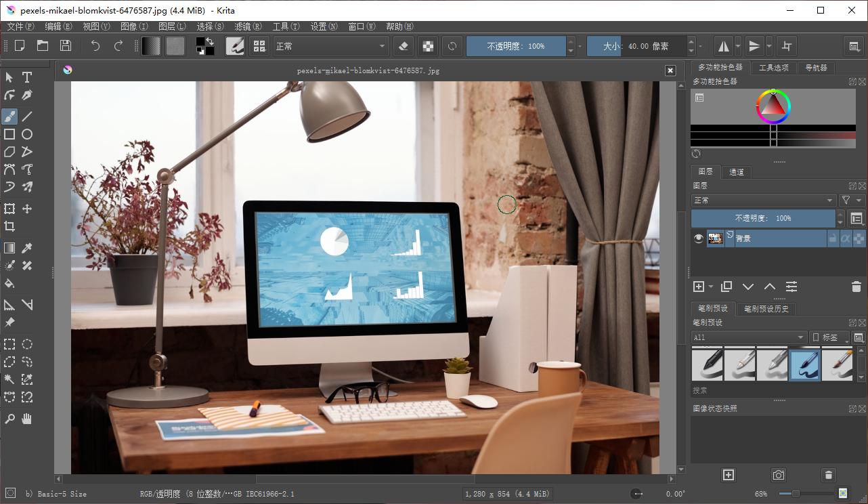Click the horizontal mirror icon in the toolbar
Image resolution: width=868 pixels, height=504 pixels.
pos(723,45)
